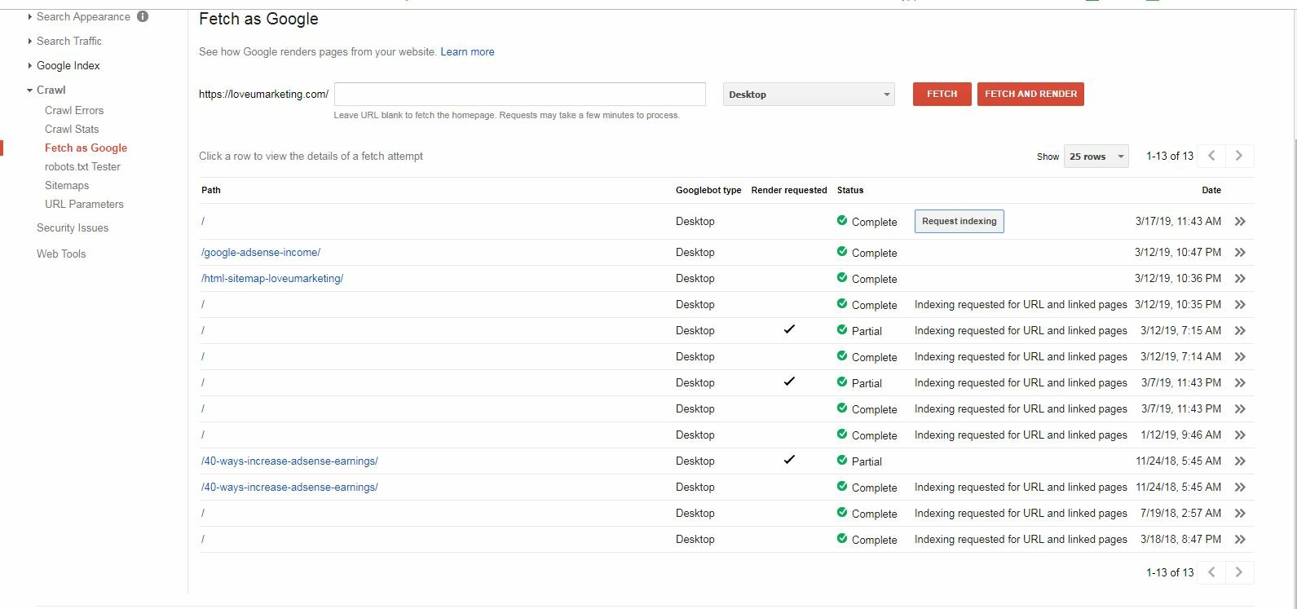
Task: Select Sitemaps in the Crawl menu
Action: (x=67, y=185)
